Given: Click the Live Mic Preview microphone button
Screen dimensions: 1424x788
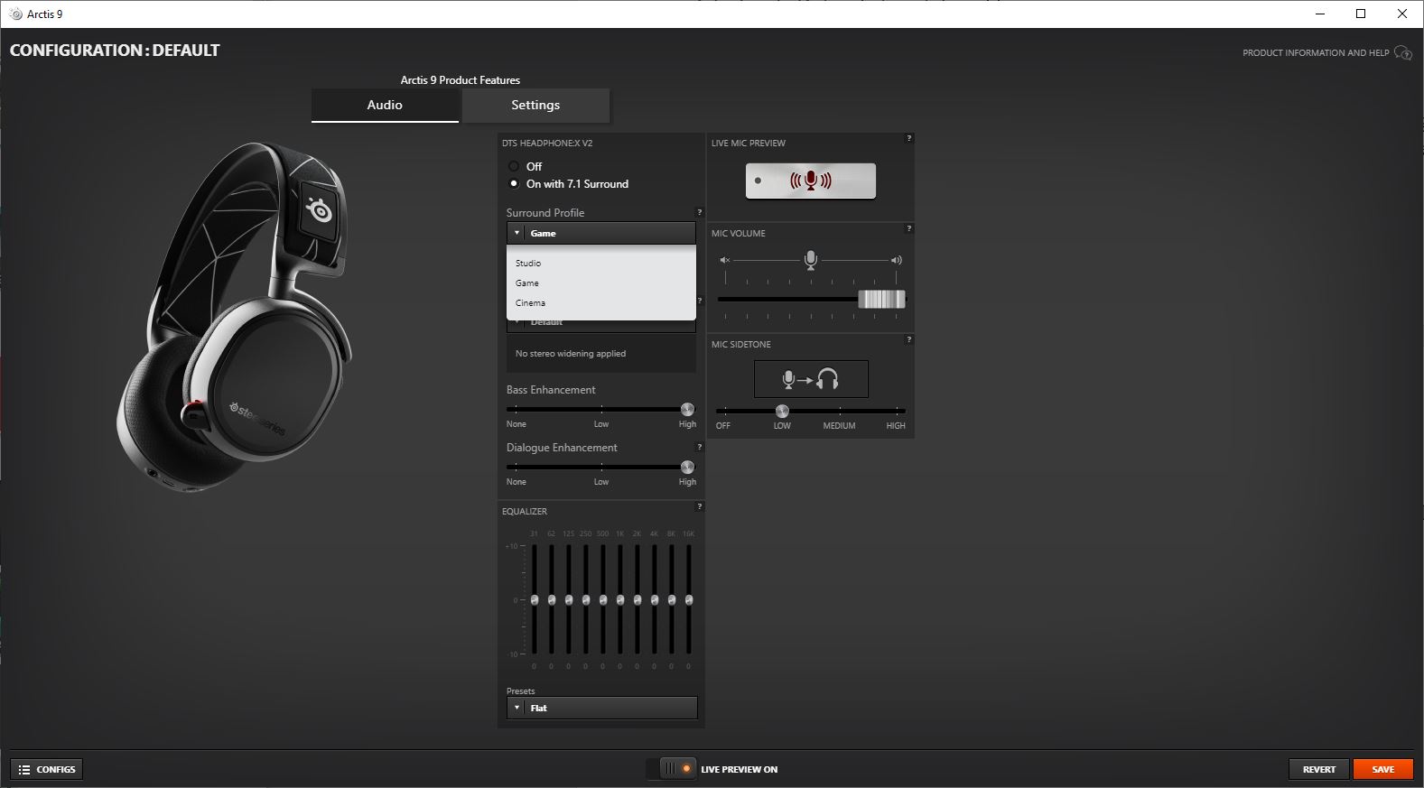Looking at the screenshot, I should tap(810, 181).
